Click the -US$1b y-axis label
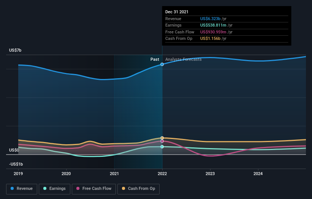Viewport: 312px width, 199px height. click(16, 164)
